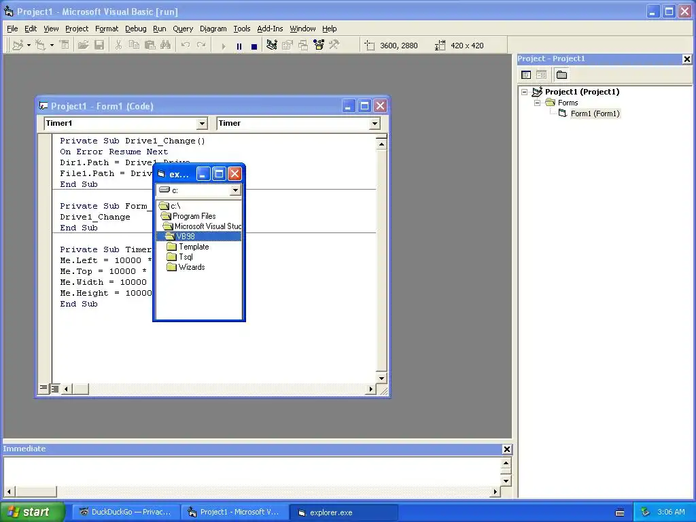The image size is (696, 522).
Task: Click the code window horizontal scroll right arrow
Action: coord(370,389)
